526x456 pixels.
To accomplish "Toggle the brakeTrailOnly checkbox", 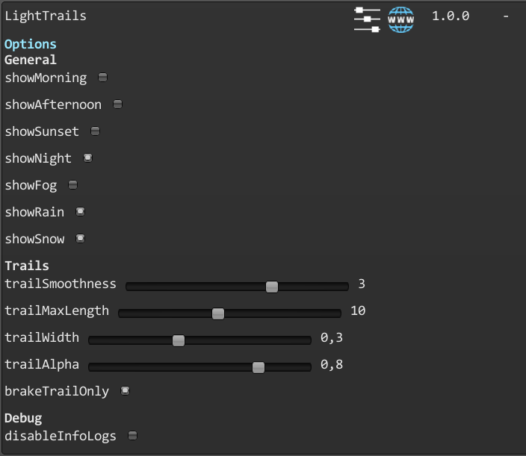I will coord(125,390).
